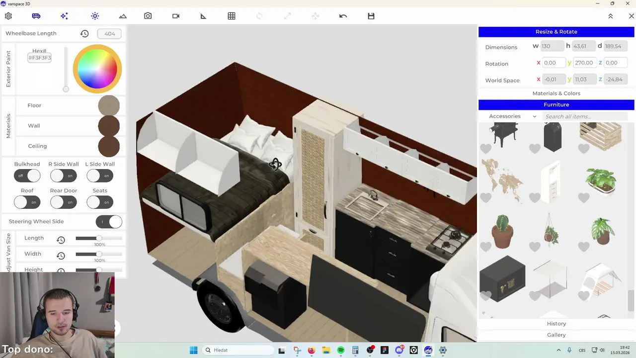Edit the Wheelbase Length value field
This screenshot has height=358, width=636.
pos(109,34)
